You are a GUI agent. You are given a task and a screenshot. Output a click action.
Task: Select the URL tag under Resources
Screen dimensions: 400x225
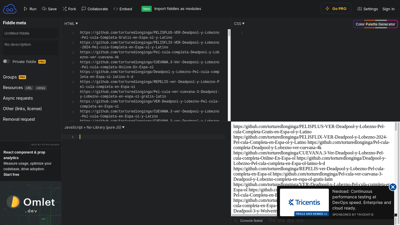(29, 88)
